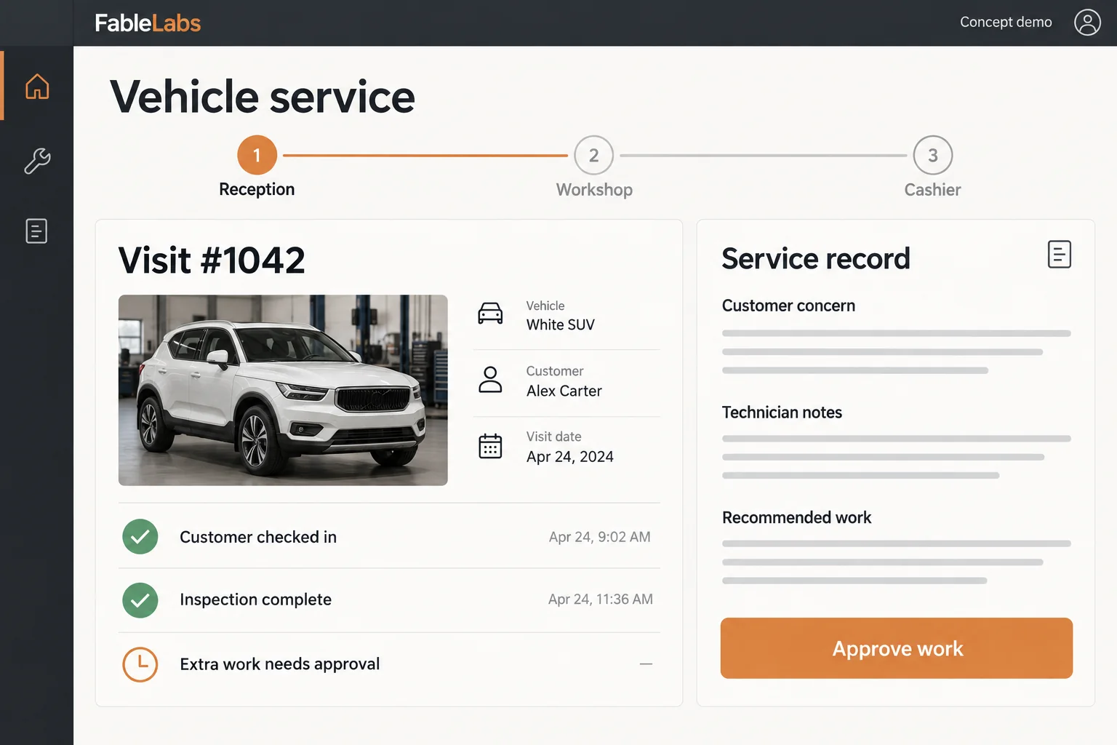Click the Service record document icon
Viewport: 1117px width, 745px height.
pyautogui.click(x=1060, y=254)
